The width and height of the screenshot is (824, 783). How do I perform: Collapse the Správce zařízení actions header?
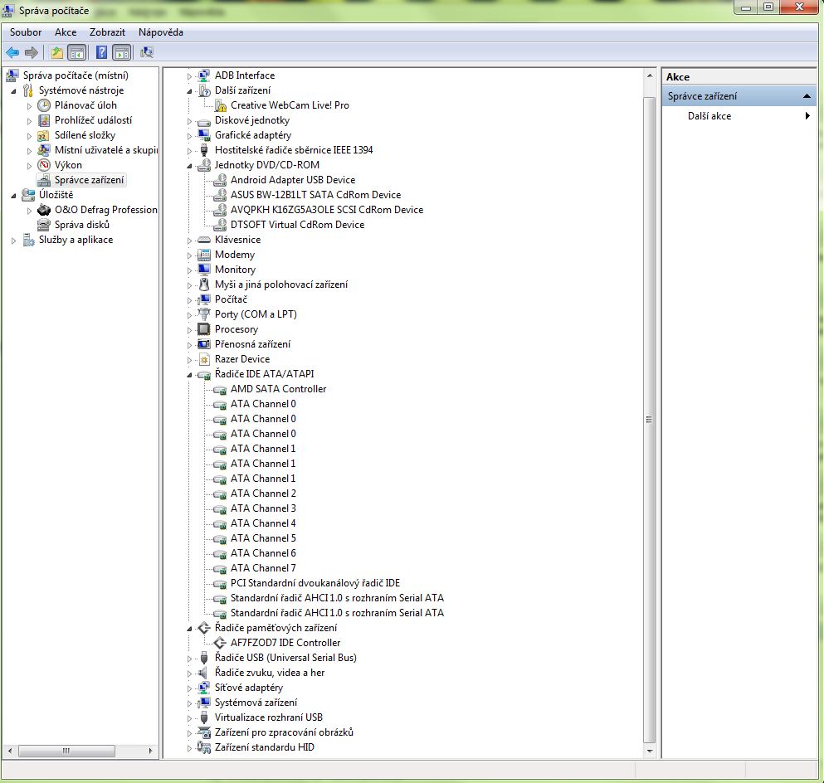(807, 96)
